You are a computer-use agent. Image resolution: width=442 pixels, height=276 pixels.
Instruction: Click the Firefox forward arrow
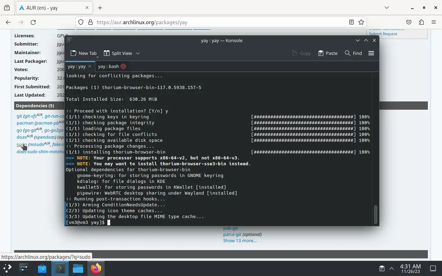(21, 22)
